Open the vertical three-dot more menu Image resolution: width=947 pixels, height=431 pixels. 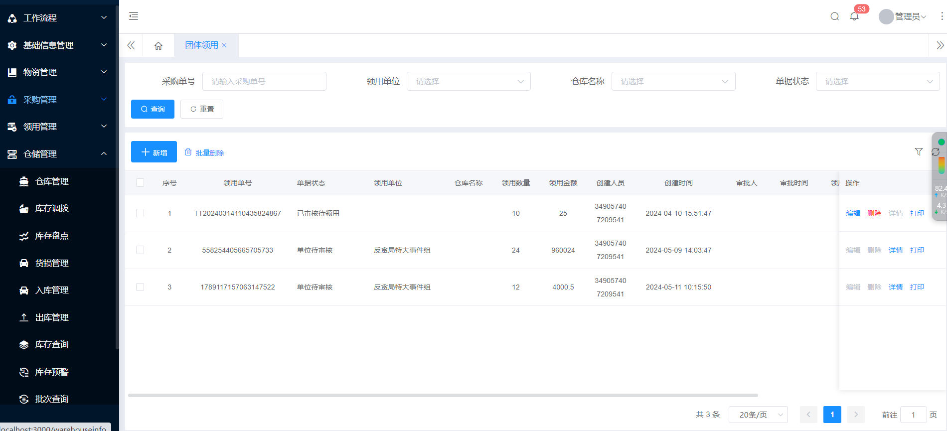(942, 16)
